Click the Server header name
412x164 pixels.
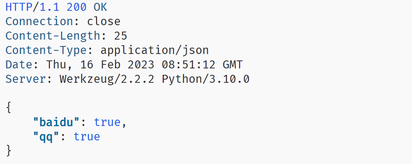click(x=26, y=79)
